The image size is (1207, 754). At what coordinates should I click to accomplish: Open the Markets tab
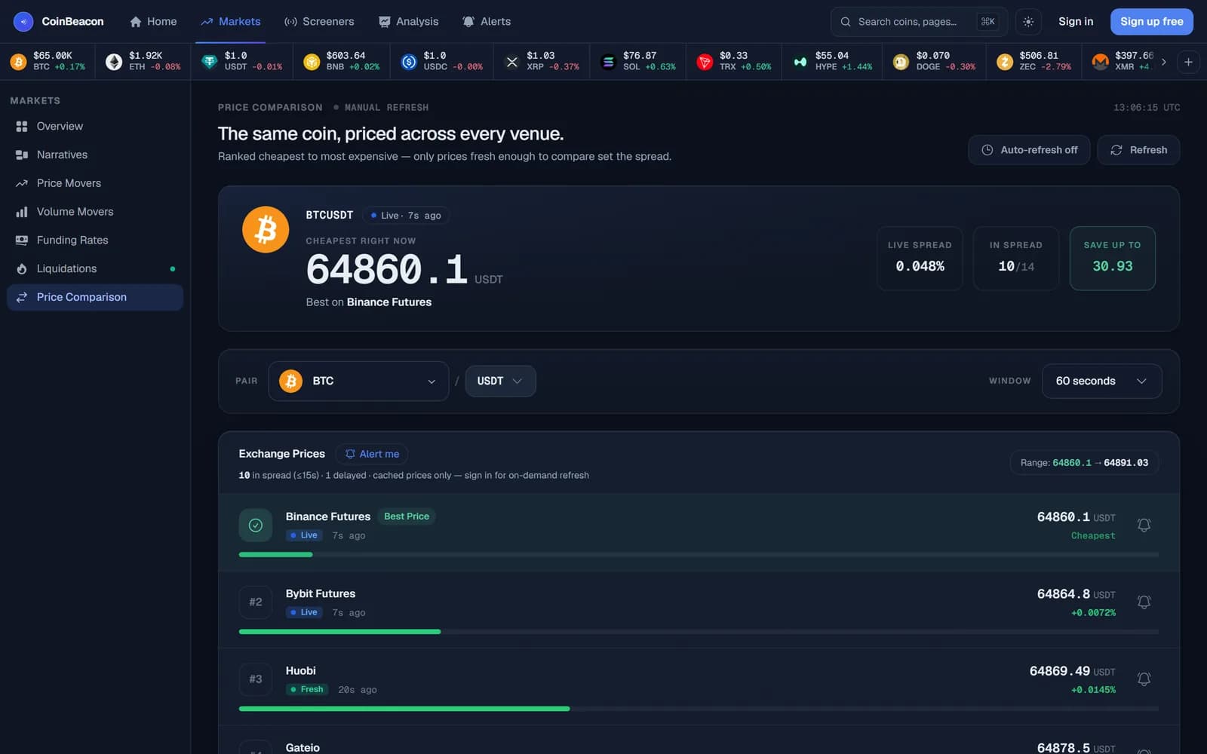[231, 22]
